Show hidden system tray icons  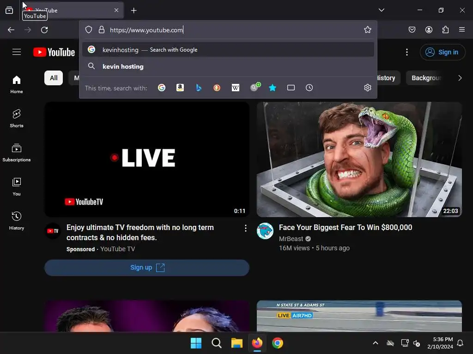(375, 343)
